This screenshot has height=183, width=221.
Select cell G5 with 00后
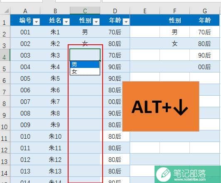[x=204, y=67]
